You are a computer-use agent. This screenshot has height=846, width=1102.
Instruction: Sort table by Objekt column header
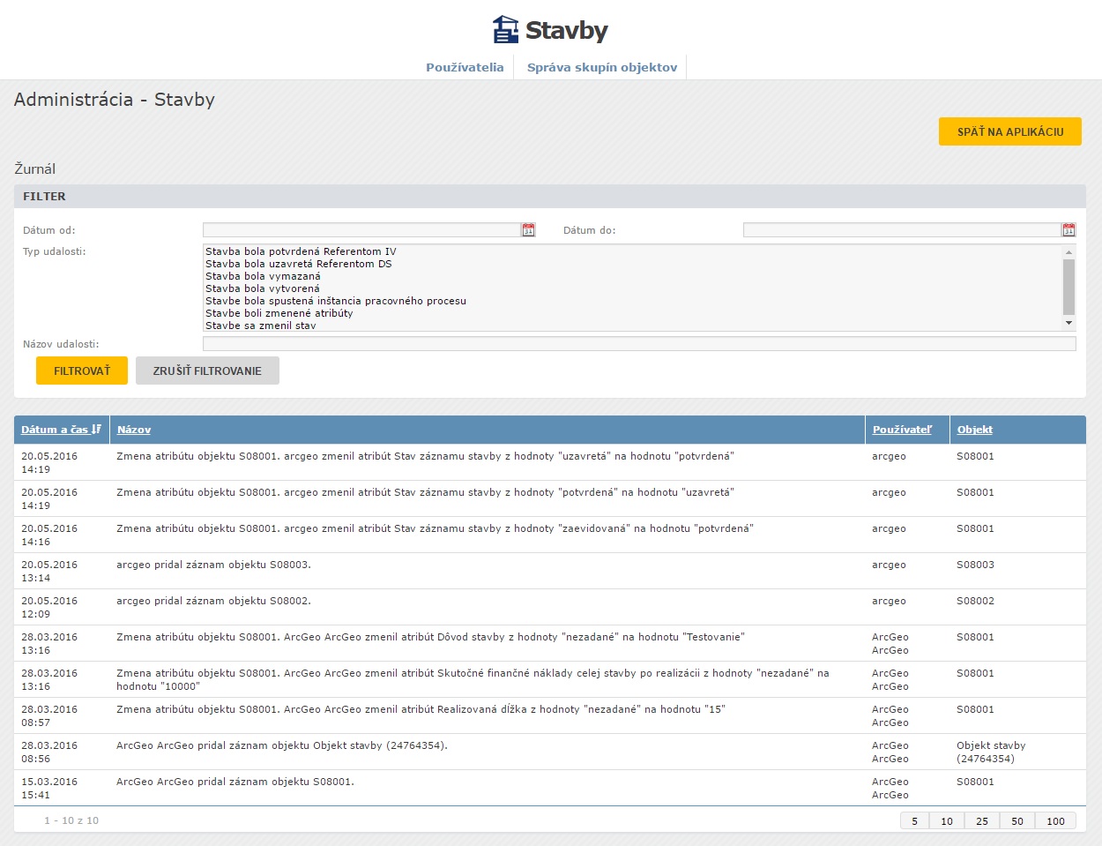pyautogui.click(x=974, y=430)
